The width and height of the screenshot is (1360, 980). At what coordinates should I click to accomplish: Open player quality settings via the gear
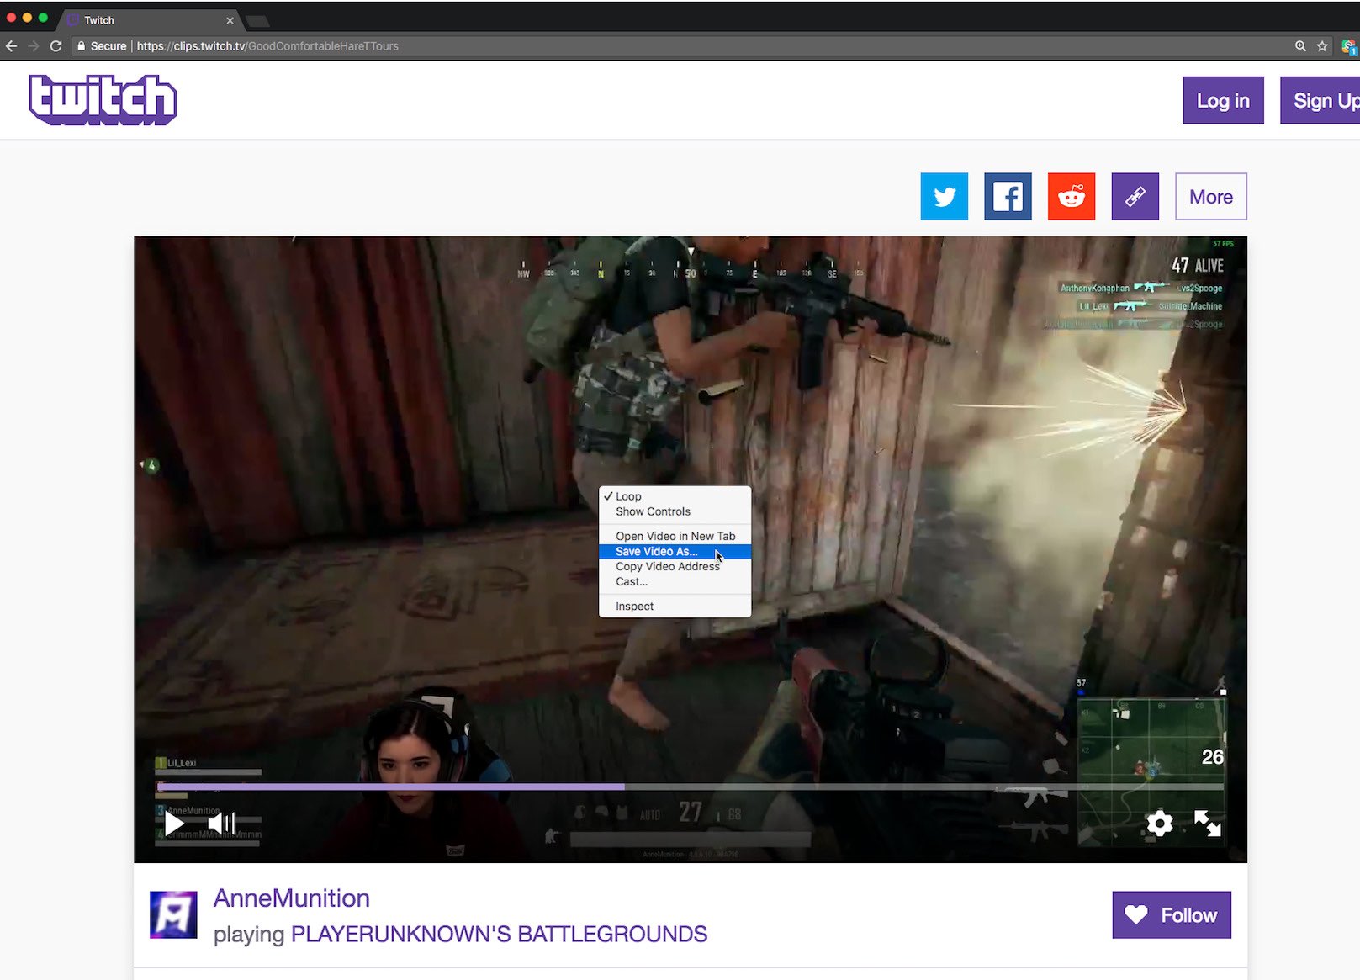1160,824
